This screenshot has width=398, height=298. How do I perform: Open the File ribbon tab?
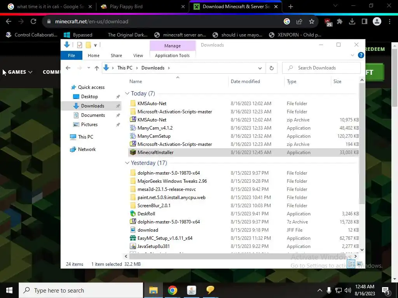72,55
